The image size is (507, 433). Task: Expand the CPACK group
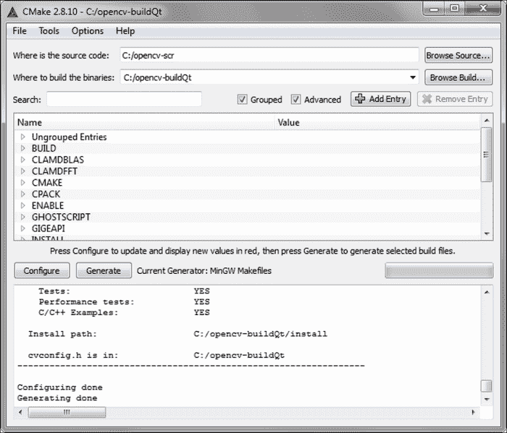[x=23, y=194]
